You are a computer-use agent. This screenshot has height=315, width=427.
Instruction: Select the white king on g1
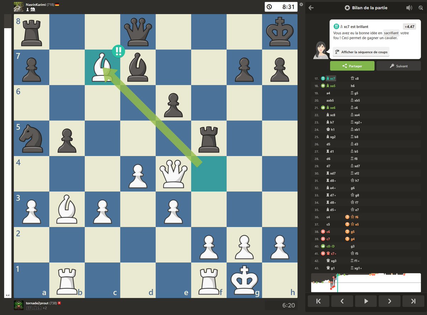tap(244, 280)
